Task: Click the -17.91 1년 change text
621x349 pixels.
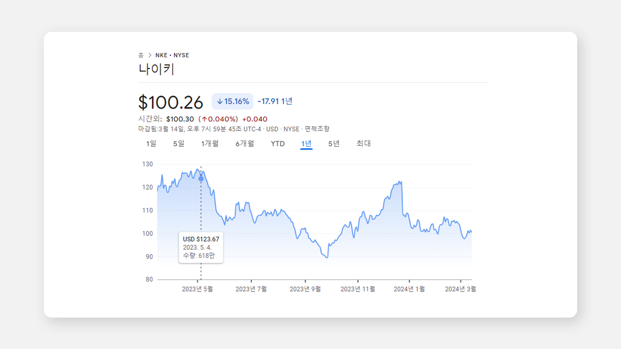Action: coord(275,101)
